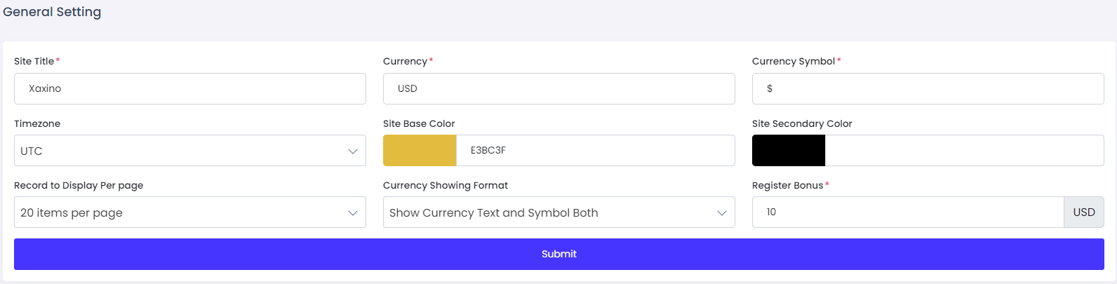Click the General Setting page heading
The image size is (1117, 284).
(52, 12)
